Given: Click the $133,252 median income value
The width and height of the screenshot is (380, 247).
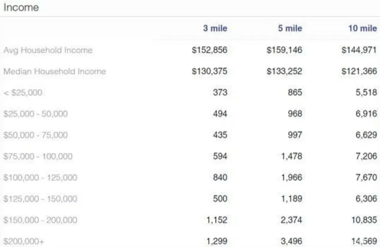Looking at the screenshot, I should pyautogui.click(x=284, y=71).
